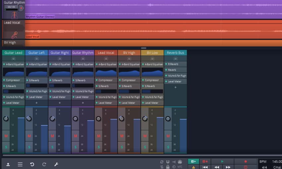Open 4-Band Equaliser on Lead Vocal channel

click(106, 64)
